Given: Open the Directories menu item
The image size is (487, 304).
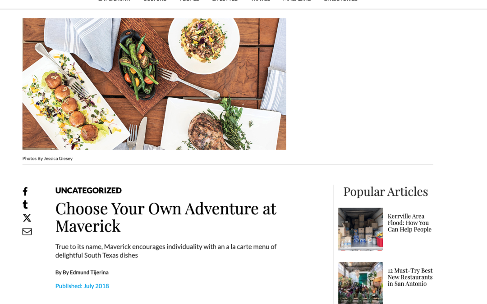Looking at the screenshot, I should point(340,1).
